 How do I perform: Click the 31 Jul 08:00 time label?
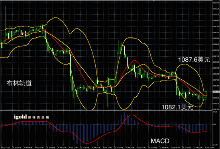point(175,147)
